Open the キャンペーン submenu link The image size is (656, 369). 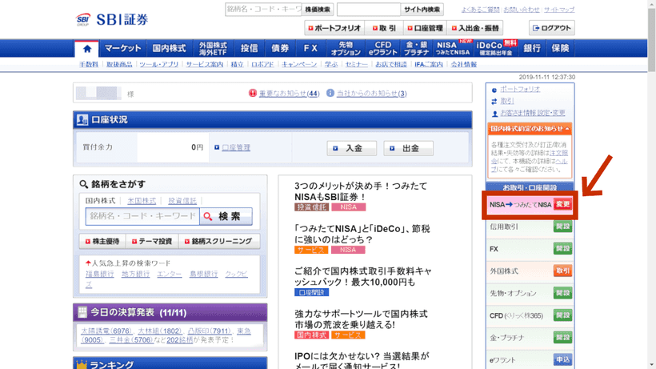(x=299, y=64)
